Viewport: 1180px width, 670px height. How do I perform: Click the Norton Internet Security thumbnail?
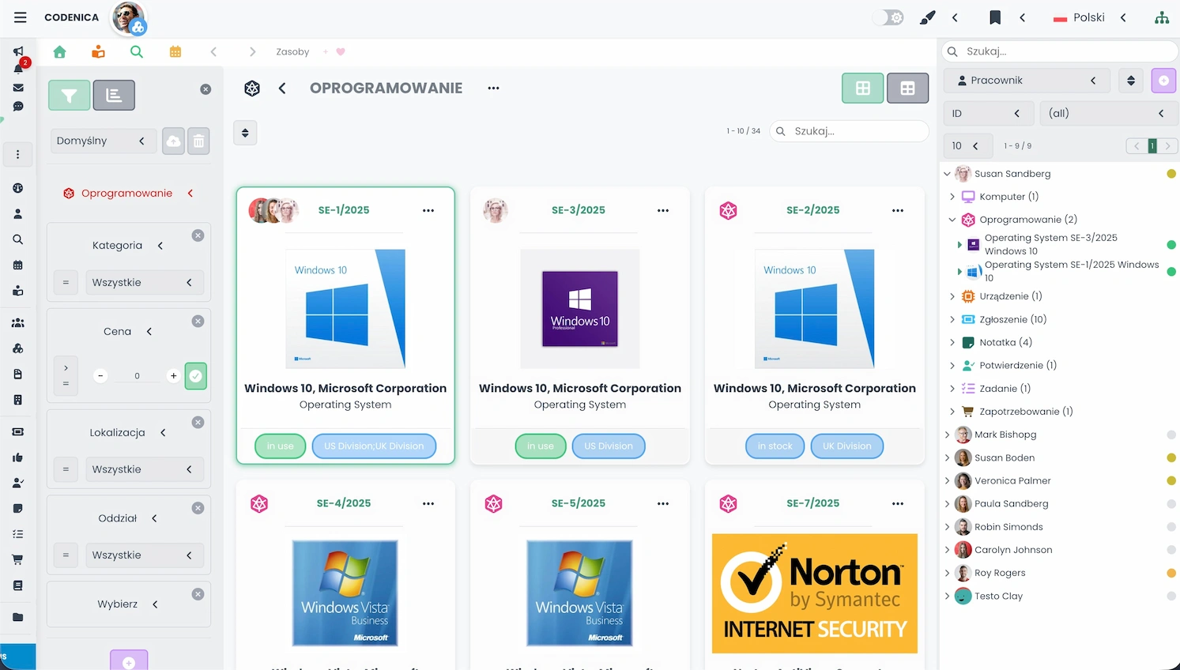[x=814, y=593]
